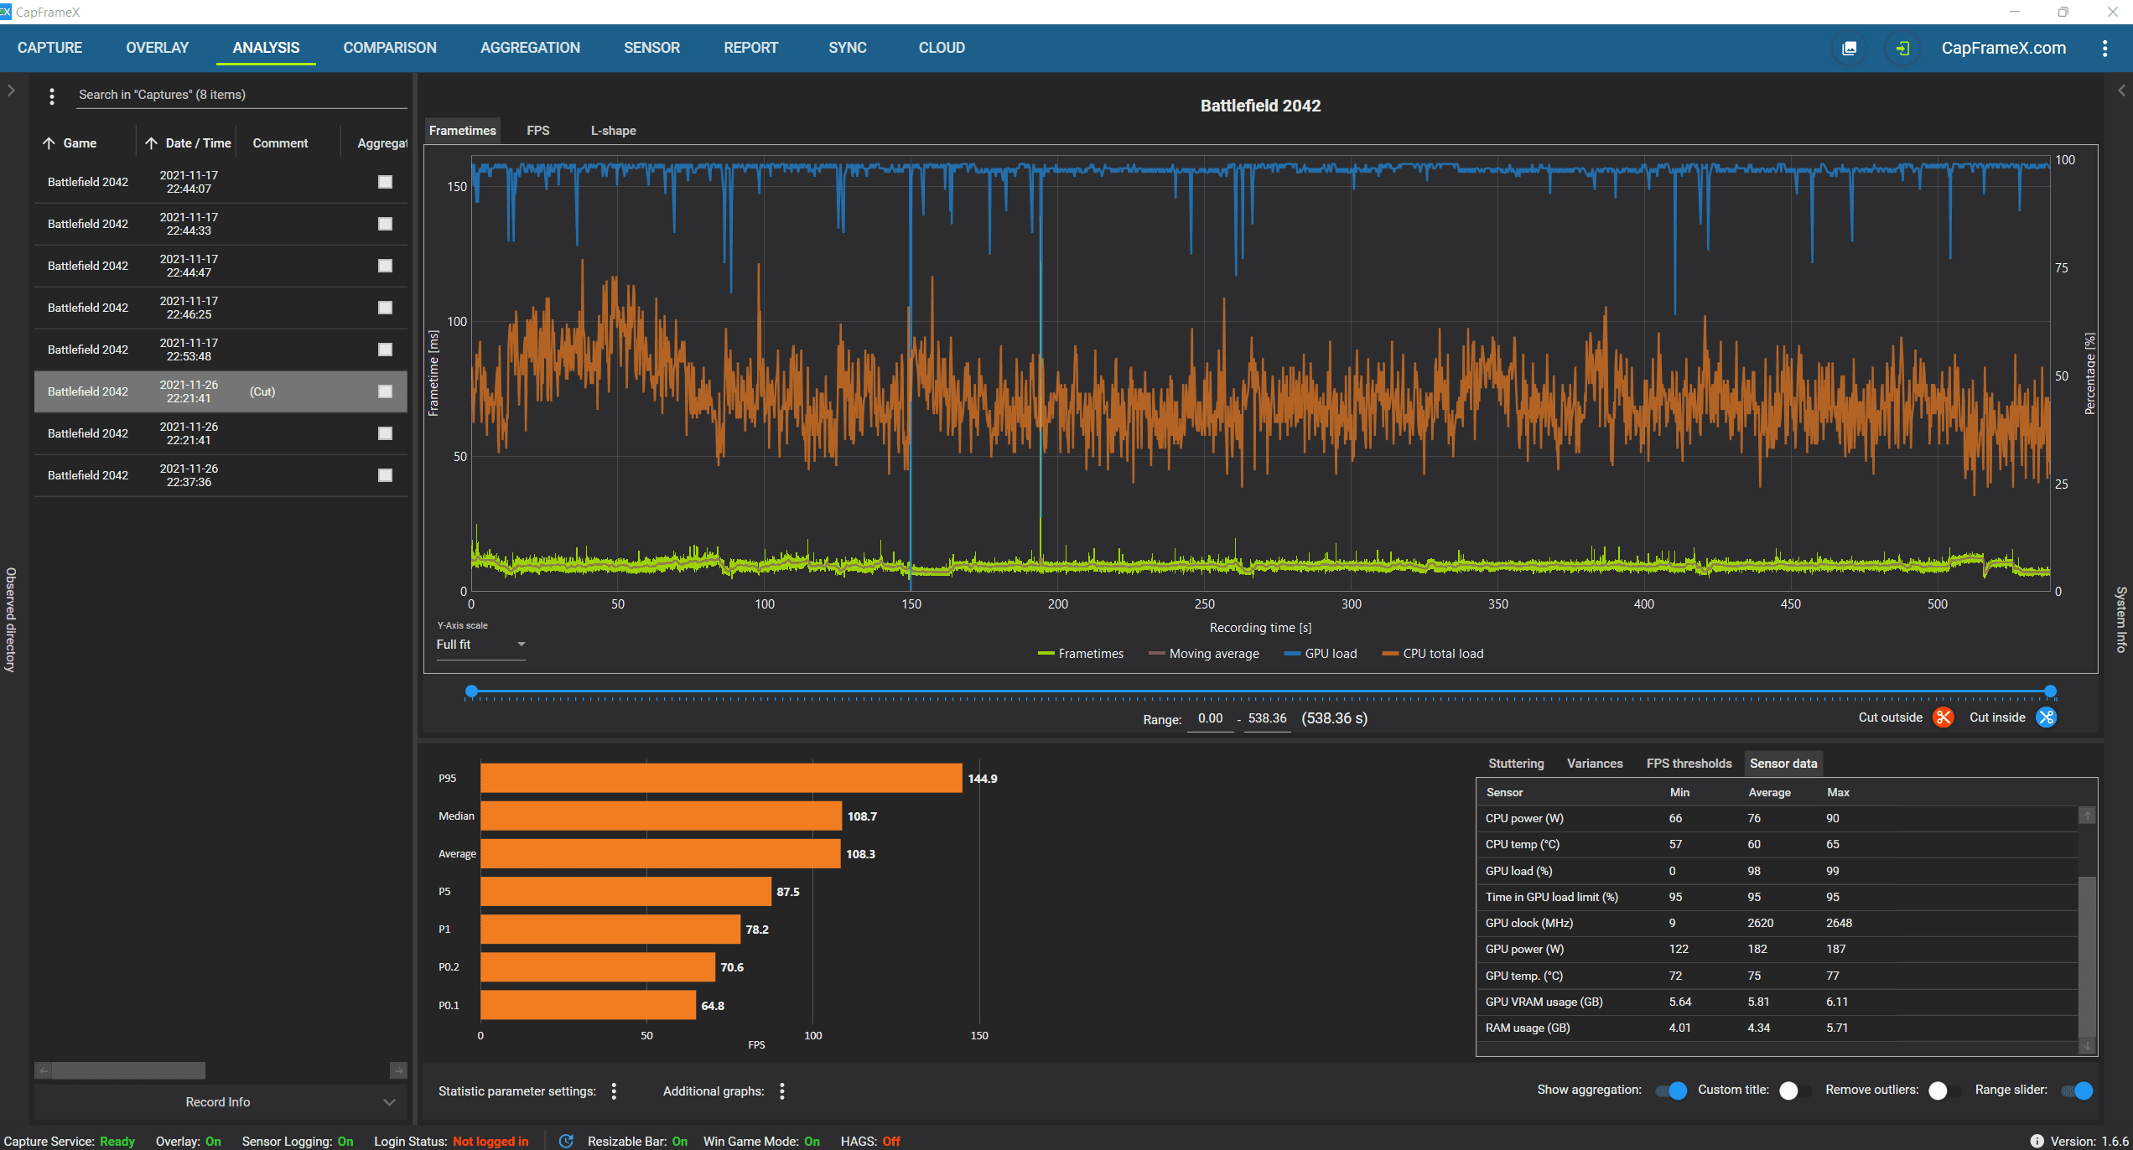Select the Frametimes graph tab

point(462,131)
